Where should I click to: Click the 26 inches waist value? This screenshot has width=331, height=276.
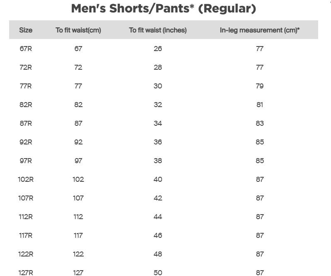[x=158, y=49]
